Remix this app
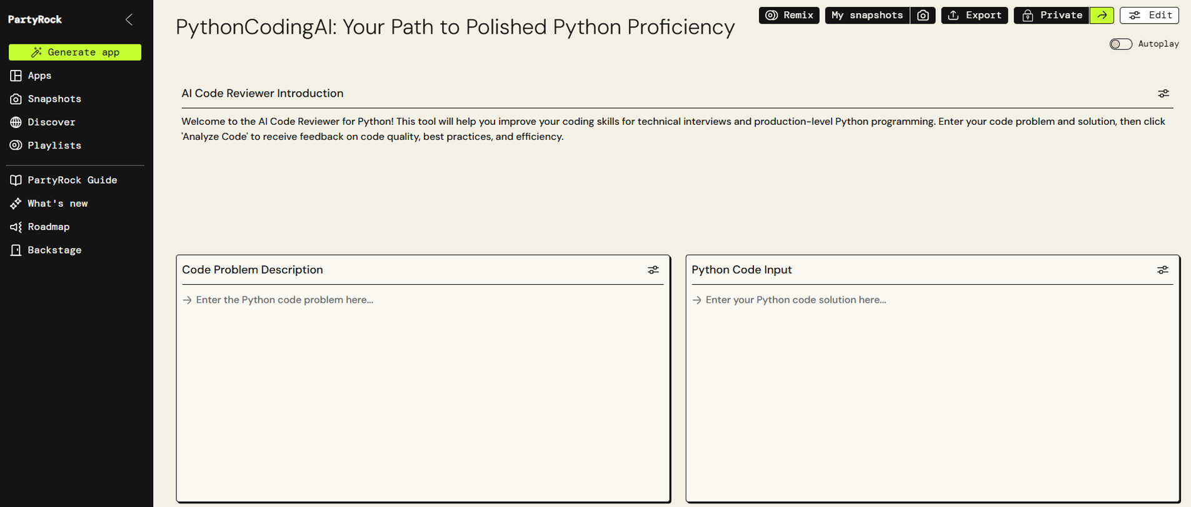 789,15
